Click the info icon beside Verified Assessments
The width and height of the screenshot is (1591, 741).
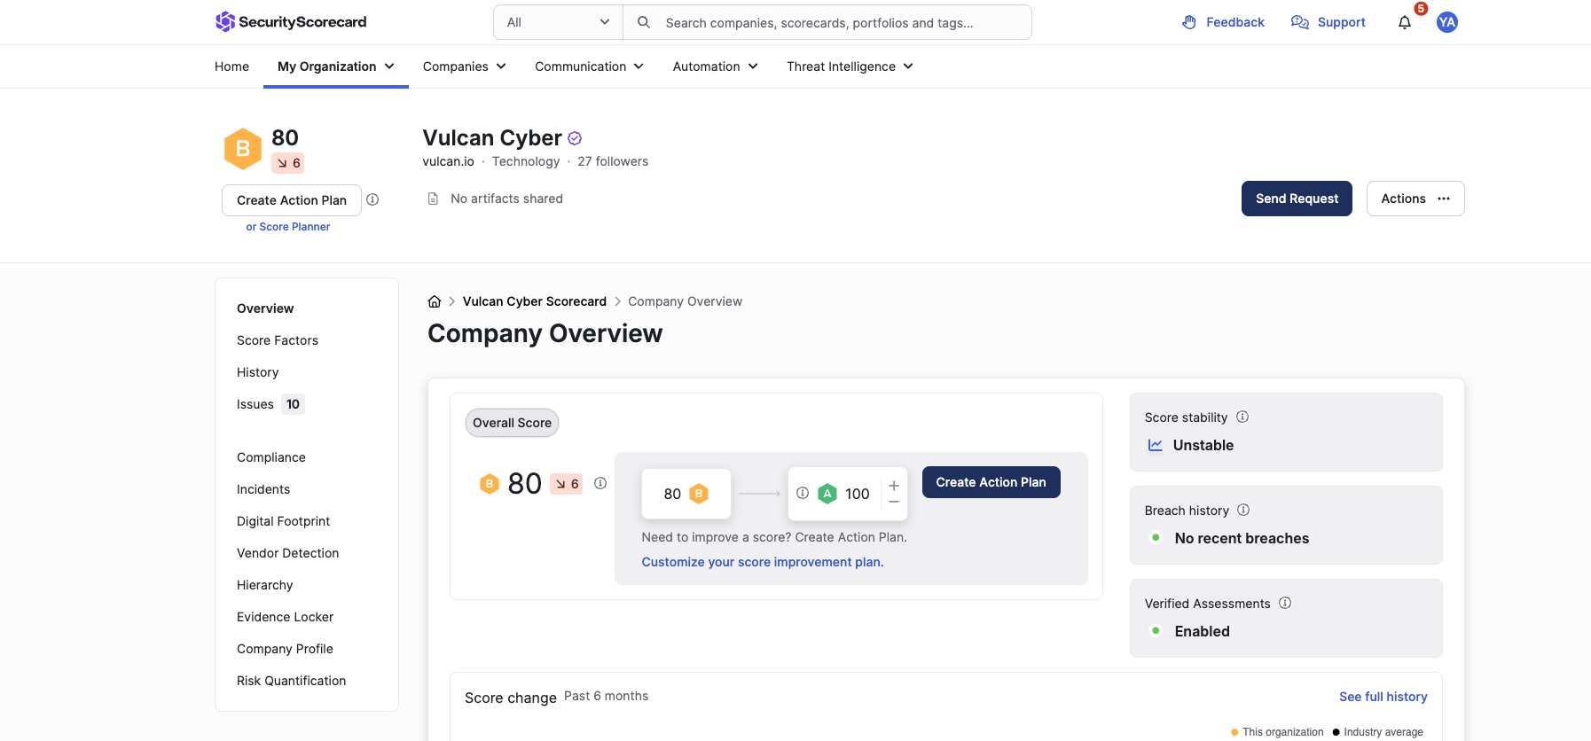pyautogui.click(x=1285, y=603)
